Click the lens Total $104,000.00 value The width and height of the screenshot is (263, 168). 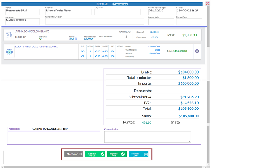point(180,51)
